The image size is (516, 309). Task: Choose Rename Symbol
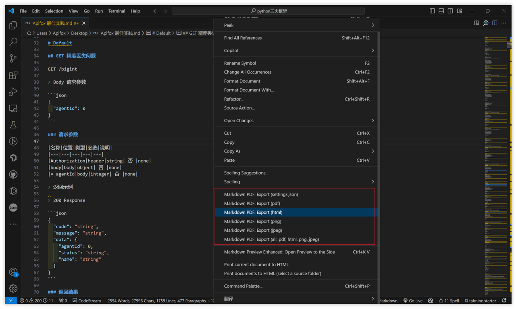point(295,63)
